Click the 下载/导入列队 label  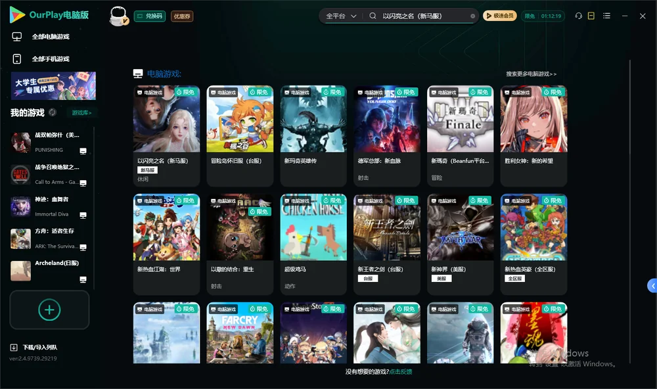coord(40,348)
